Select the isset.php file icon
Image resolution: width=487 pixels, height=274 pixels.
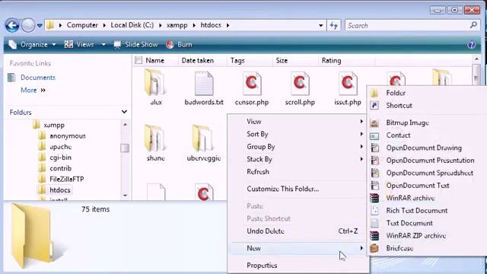[348, 83]
